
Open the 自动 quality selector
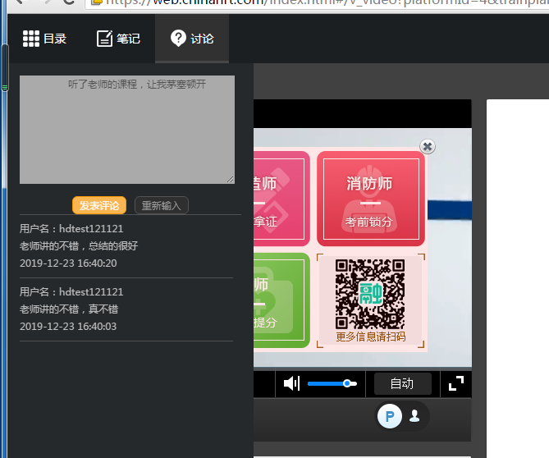coord(402,384)
